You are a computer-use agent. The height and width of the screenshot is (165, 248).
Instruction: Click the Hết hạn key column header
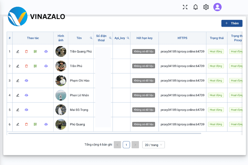click(x=144, y=38)
